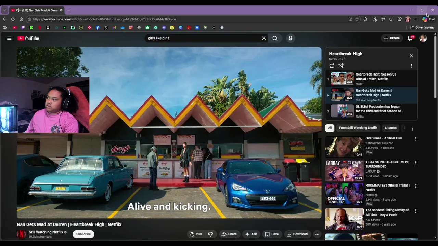Open Twitch bookmark in favorites bar
Viewport: 438px width, 246px height.
click(23, 28)
